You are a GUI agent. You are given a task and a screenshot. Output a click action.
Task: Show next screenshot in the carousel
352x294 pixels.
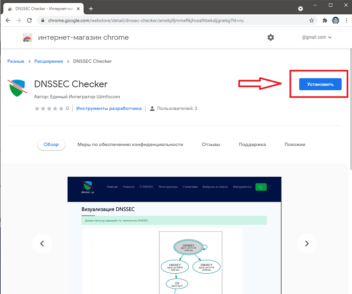pyautogui.click(x=307, y=244)
